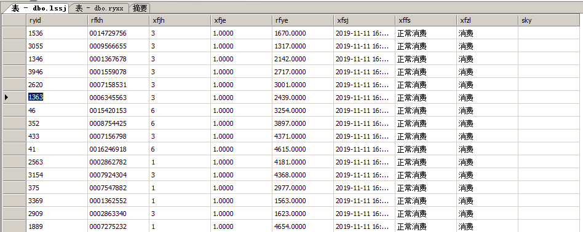Image resolution: width=583 pixels, height=232 pixels.
Task: Open the 摘要 tab
Action: pos(140,9)
